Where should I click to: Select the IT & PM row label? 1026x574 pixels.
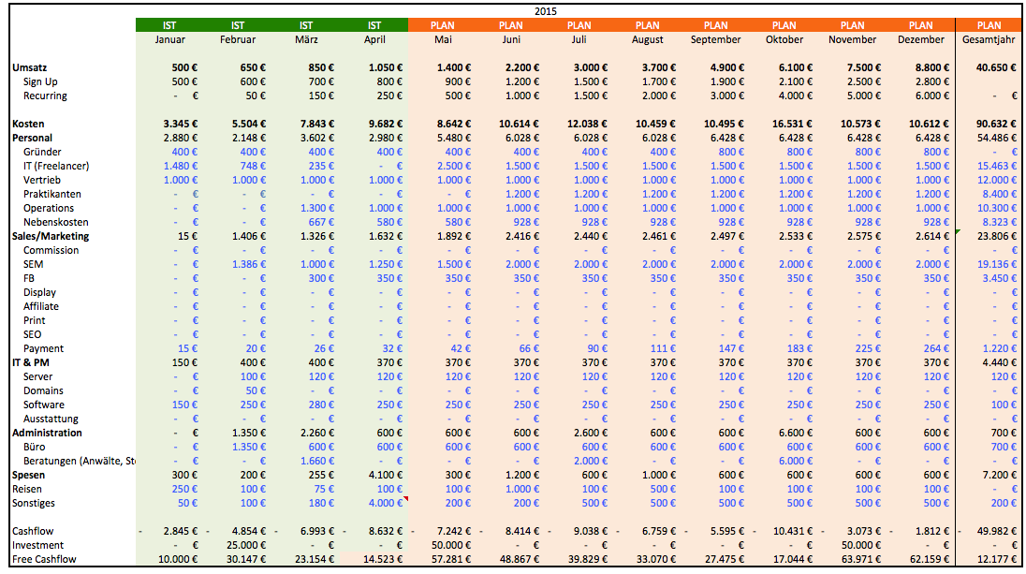coord(31,362)
